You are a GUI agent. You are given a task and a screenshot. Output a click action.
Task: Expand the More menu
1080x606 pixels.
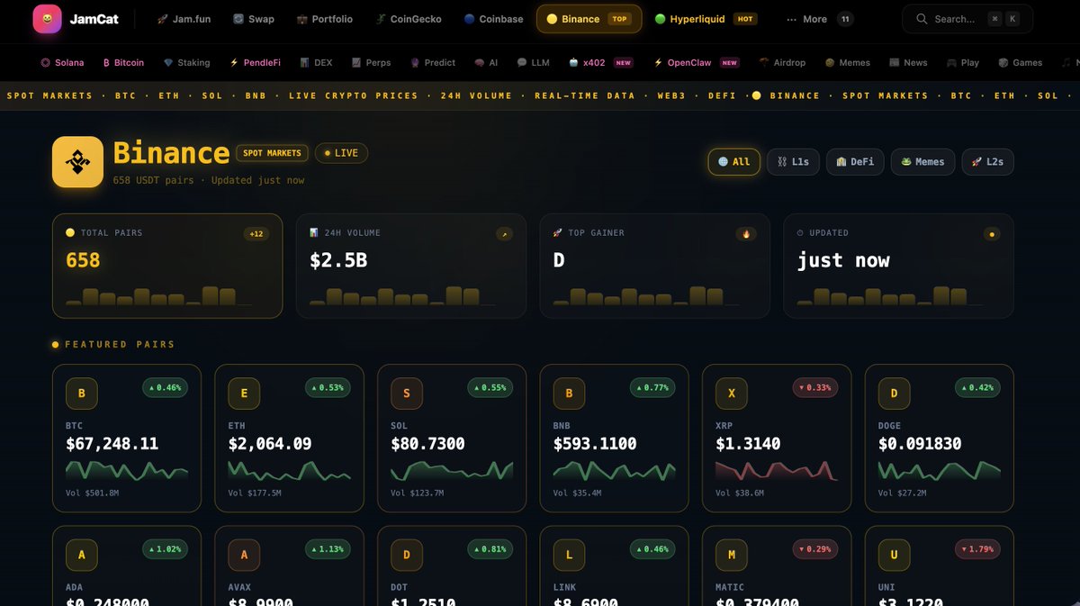(819, 19)
